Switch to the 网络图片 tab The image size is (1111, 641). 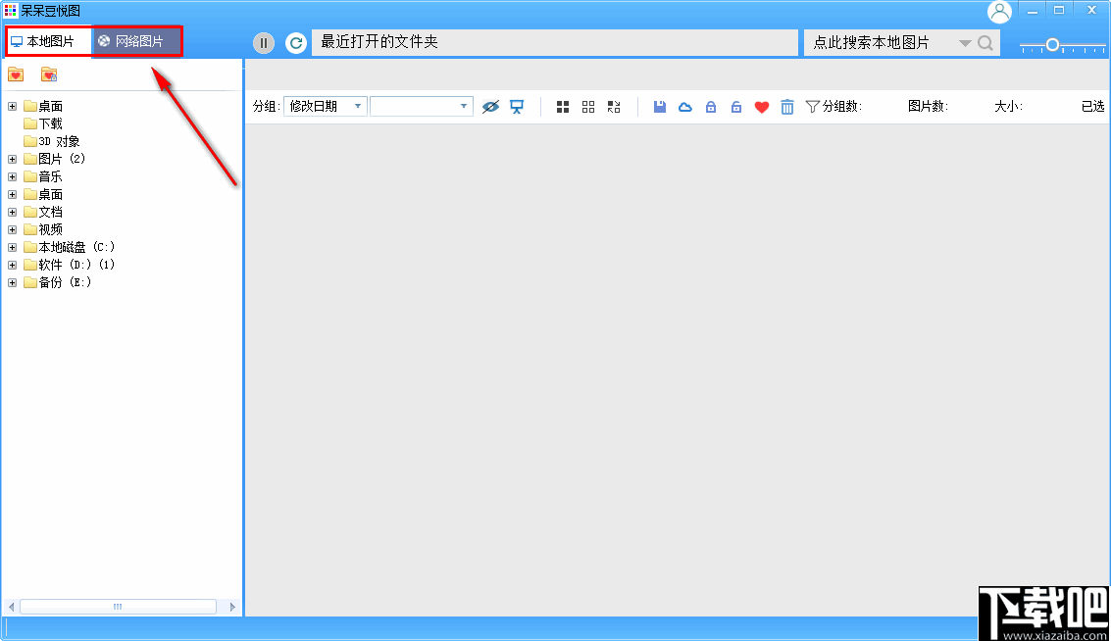pos(136,42)
